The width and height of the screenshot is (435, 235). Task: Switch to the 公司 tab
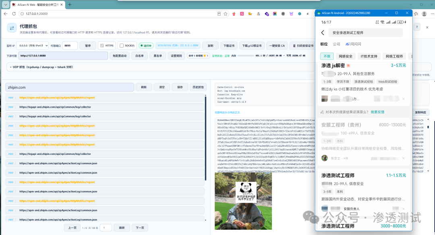point(336,44)
